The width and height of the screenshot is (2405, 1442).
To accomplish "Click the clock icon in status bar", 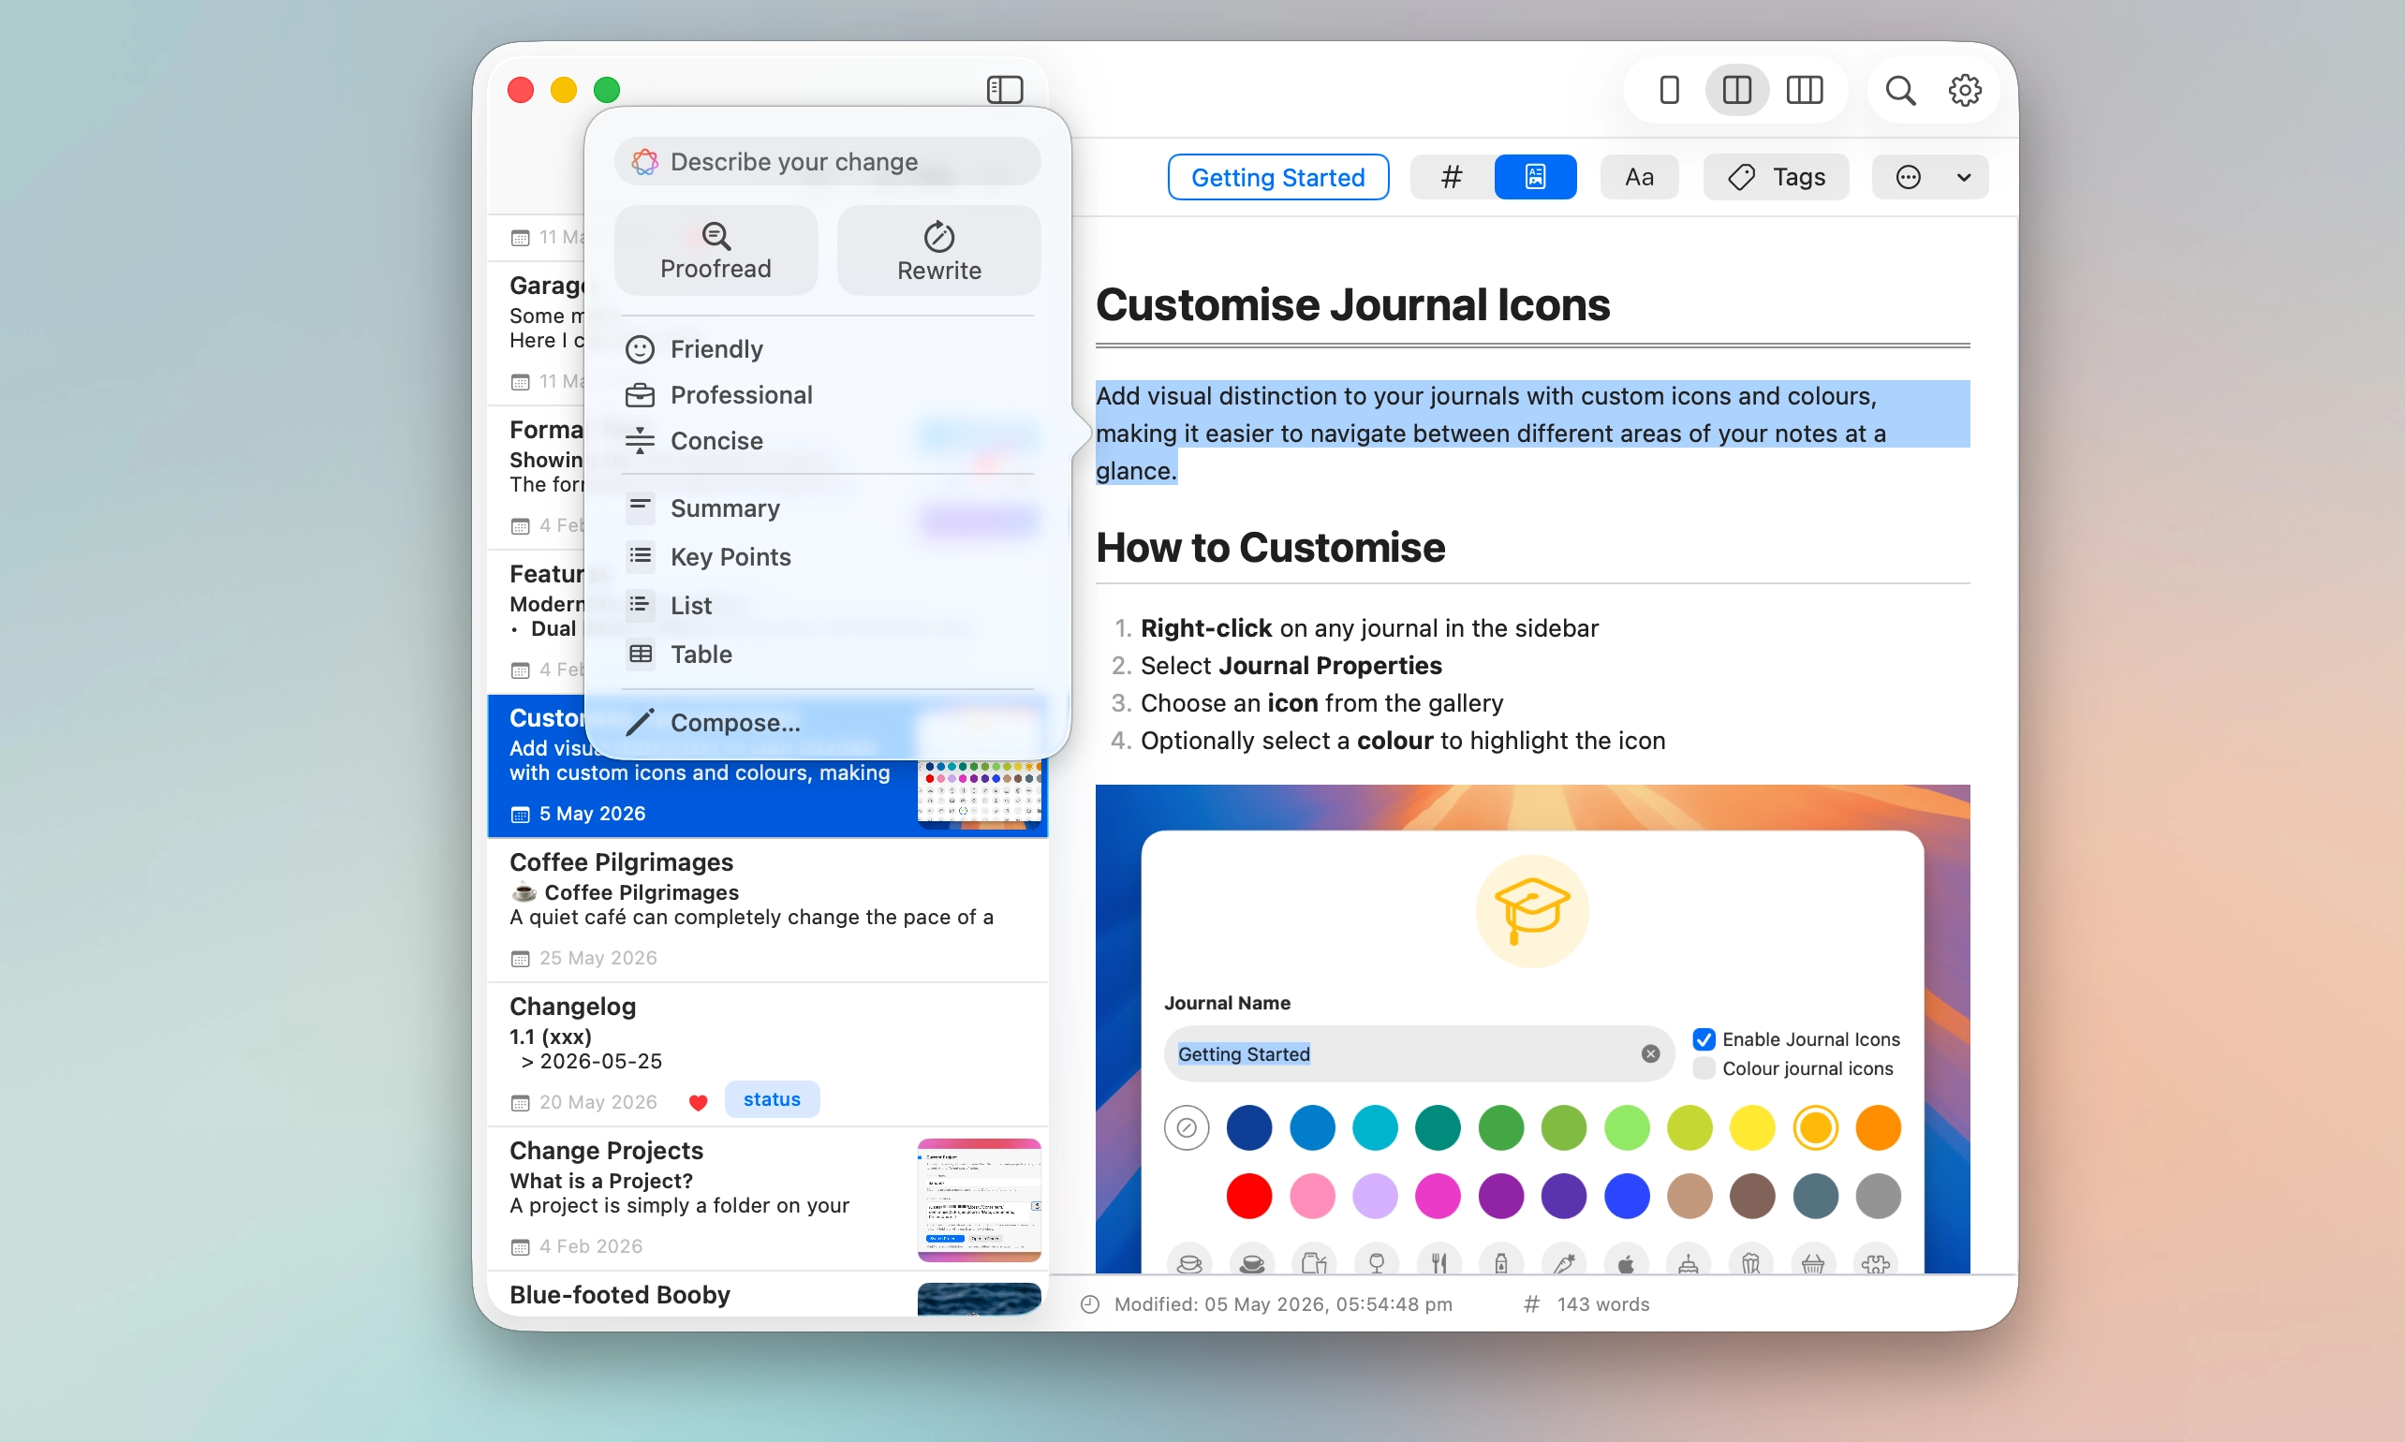I will (1089, 1304).
